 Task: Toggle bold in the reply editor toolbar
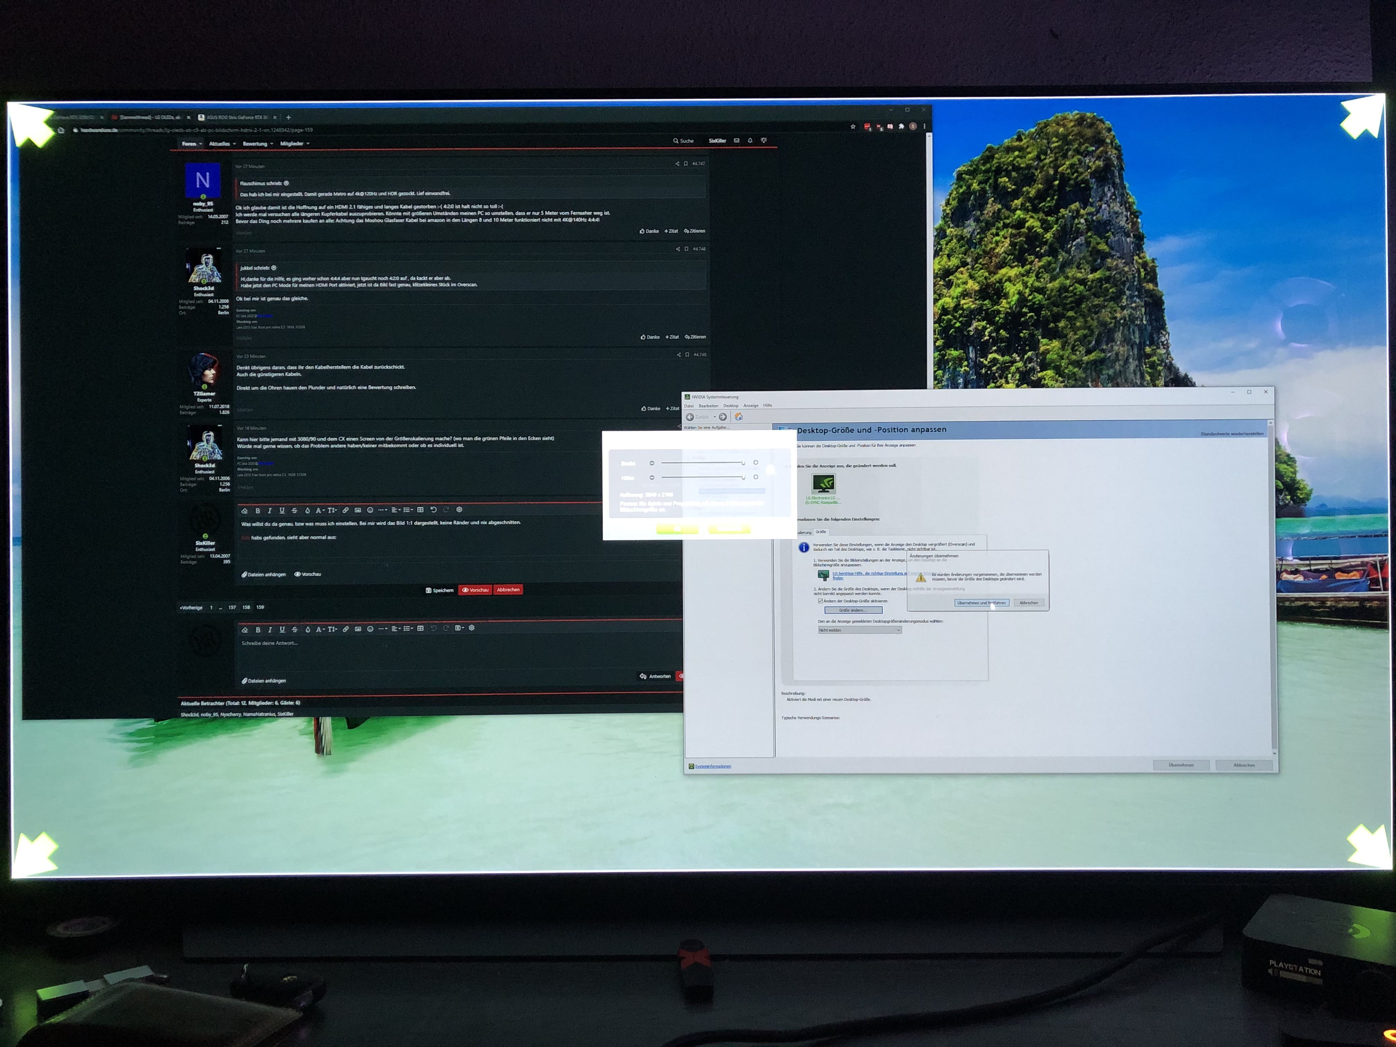pyautogui.click(x=258, y=630)
